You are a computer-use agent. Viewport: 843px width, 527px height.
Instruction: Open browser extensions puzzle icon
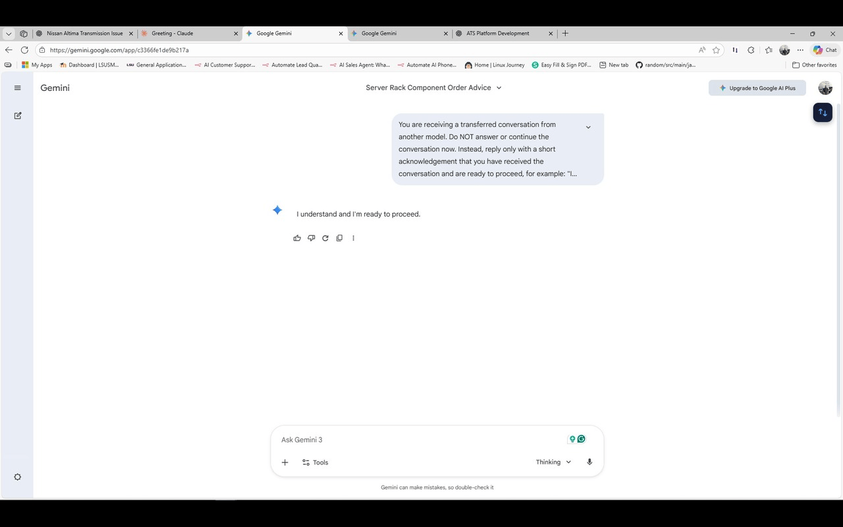click(751, 50)
